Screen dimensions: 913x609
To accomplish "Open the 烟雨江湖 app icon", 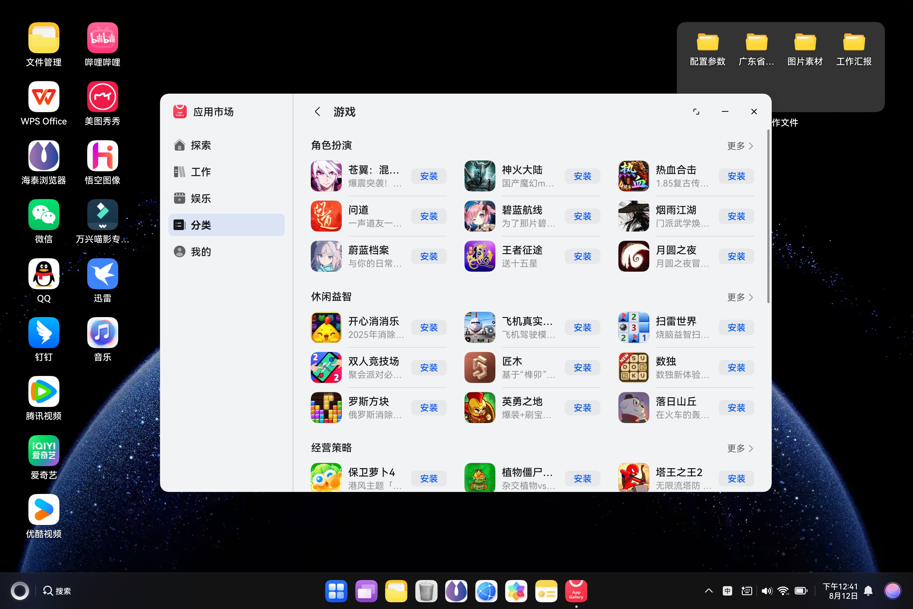I will [634, 216].
